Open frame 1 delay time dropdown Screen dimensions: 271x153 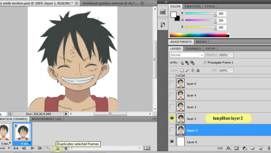coord(10,143)
